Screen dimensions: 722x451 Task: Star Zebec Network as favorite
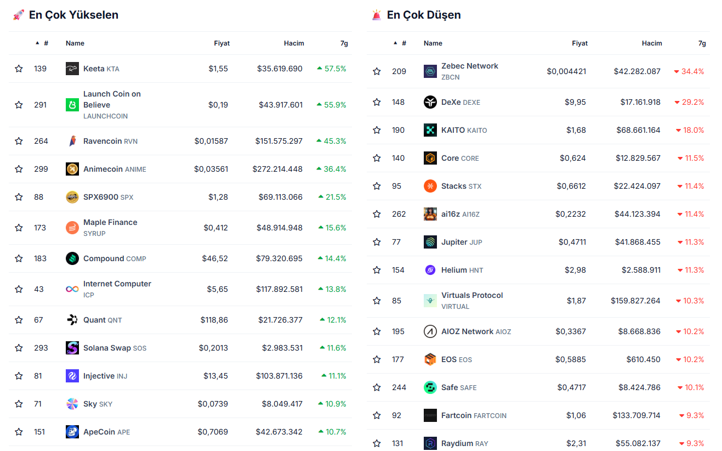(377, 71)
